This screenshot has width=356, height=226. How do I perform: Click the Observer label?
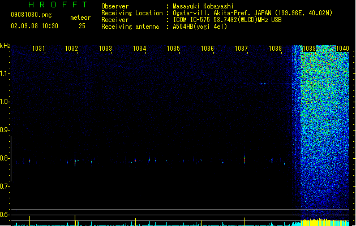pos(115,6)
